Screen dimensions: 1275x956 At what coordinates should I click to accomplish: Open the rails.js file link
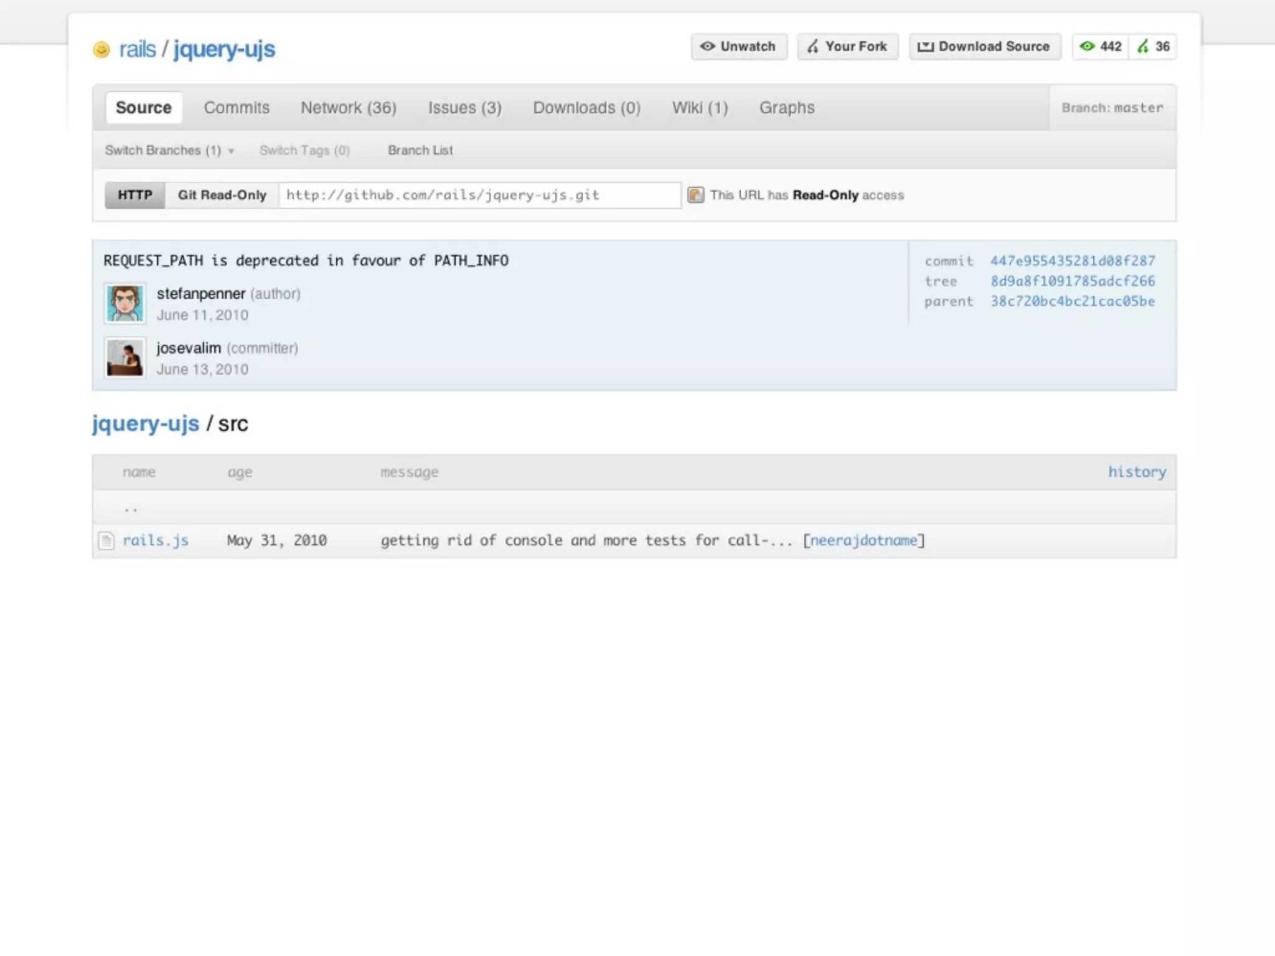tap(156, 540)
